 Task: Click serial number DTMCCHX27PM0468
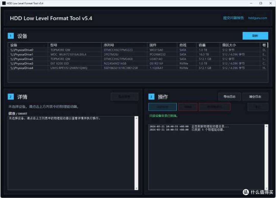point(118,59)
